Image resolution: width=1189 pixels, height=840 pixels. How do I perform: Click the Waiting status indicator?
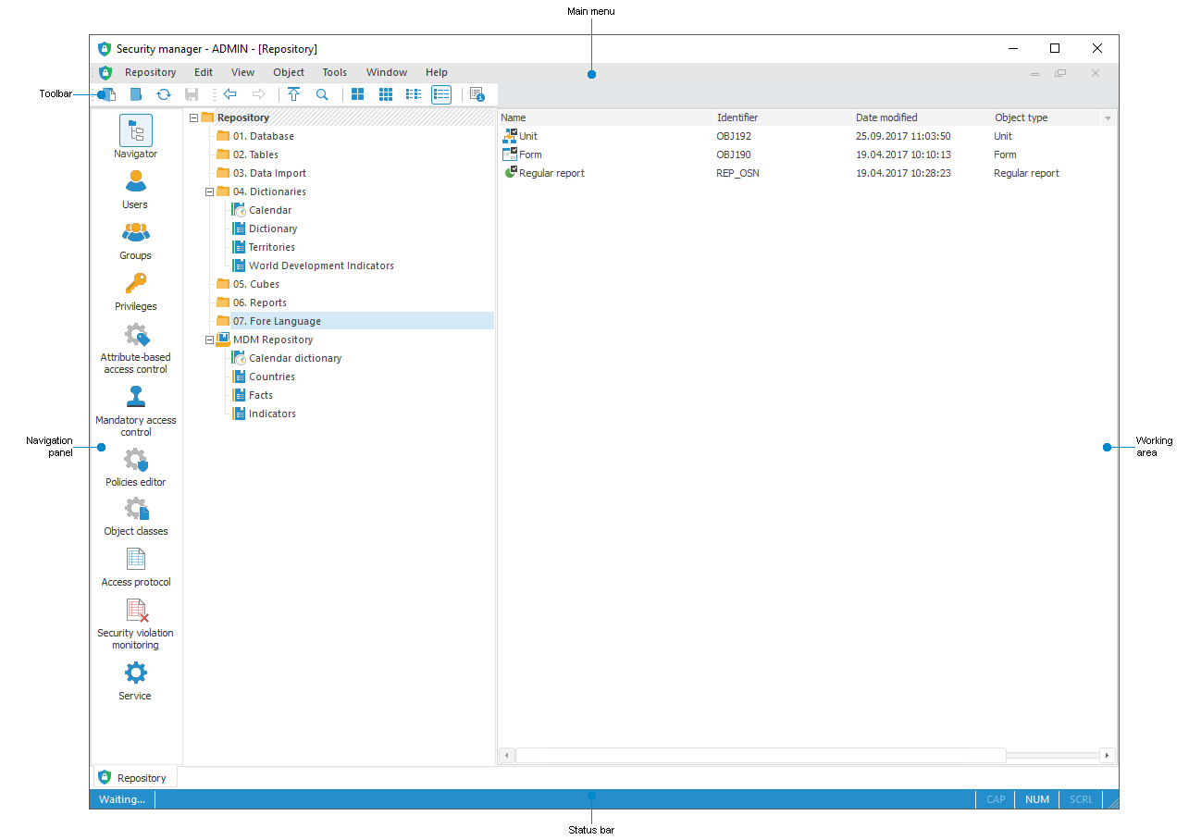click(x=121, y=799)
